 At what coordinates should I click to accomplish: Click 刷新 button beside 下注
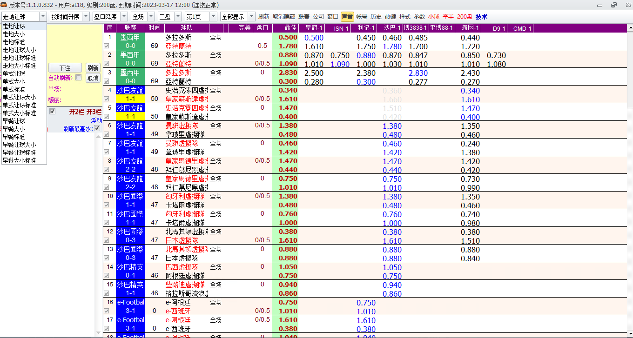pos(93,68)
